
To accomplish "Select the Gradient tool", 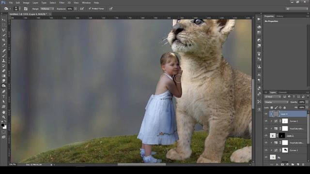I will pyautogui.click(x=3, y=76).
